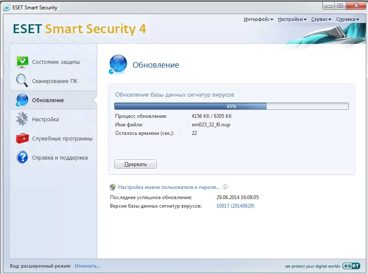368x274 pixels.
Task: Click the progress value 4156 Кб / 6305 Кб
Action: coord(212,116)
